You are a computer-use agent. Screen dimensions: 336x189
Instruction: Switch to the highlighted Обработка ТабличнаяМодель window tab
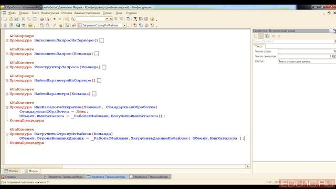click(x=107, y=177)
